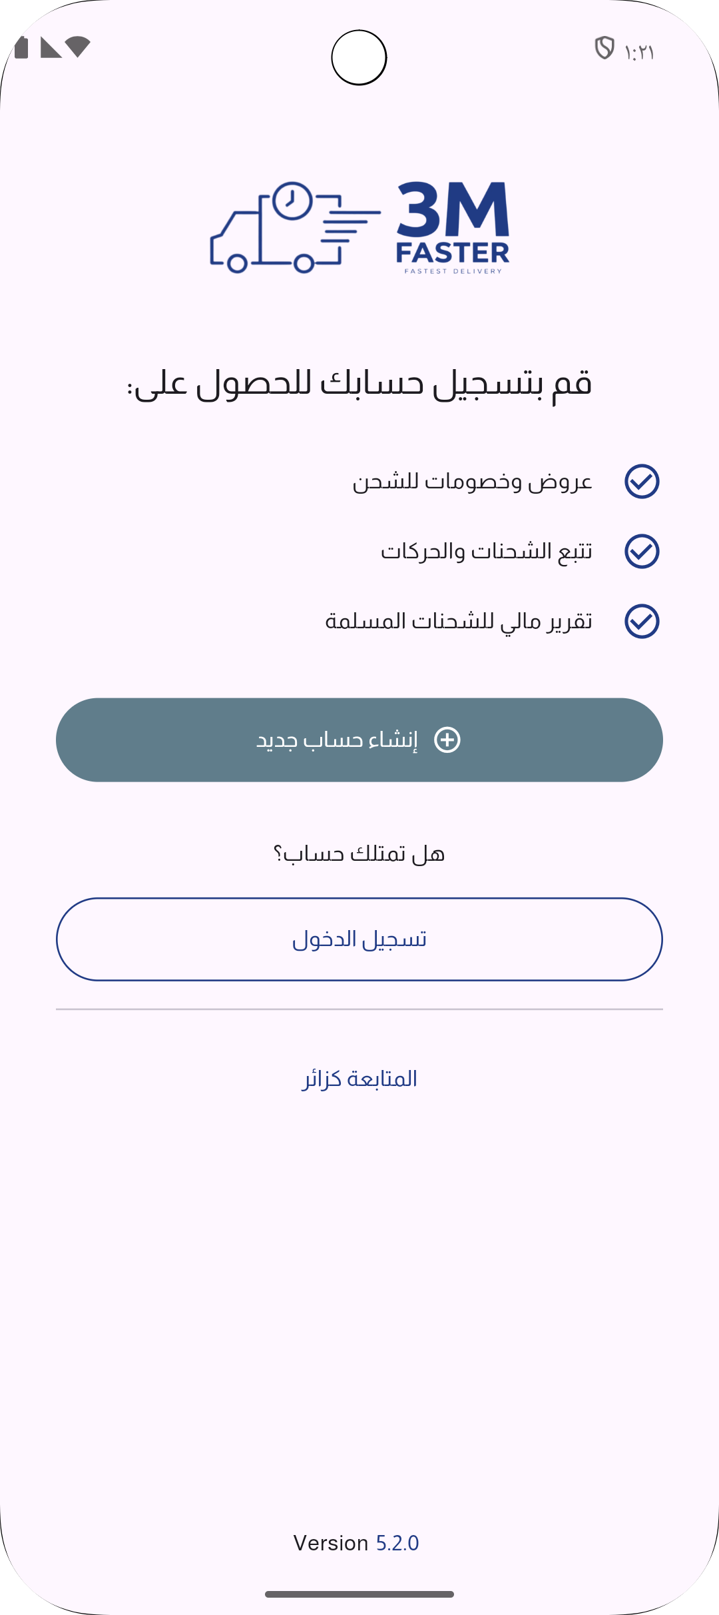The image size is (719, 1615).
Task: Tap the Version 5.2.0 label
Action: pyautogui.click(x=356, y=1543)
